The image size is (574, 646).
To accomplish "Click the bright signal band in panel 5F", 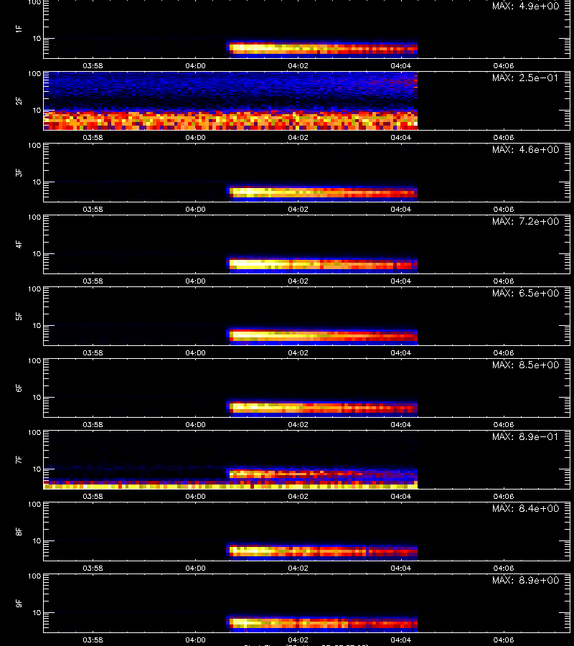I will 324,336.
